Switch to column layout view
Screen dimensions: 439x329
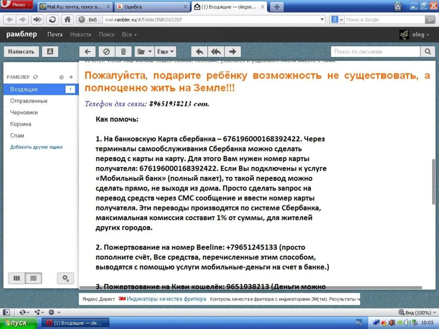point(17,278)
